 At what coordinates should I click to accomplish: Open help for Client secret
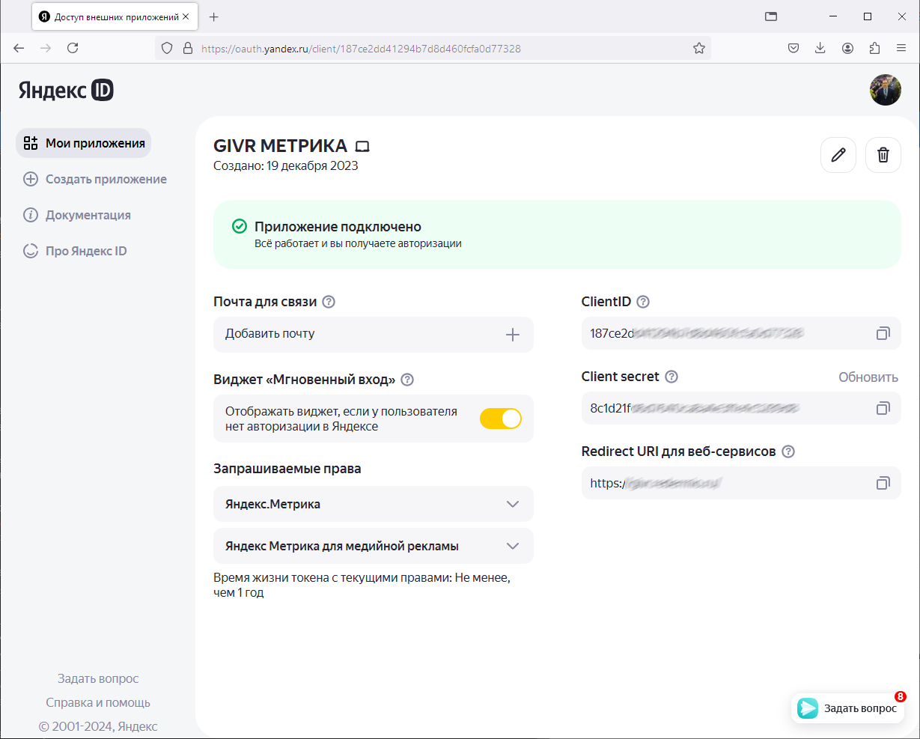pyautogui.click(x=671, y=377)
